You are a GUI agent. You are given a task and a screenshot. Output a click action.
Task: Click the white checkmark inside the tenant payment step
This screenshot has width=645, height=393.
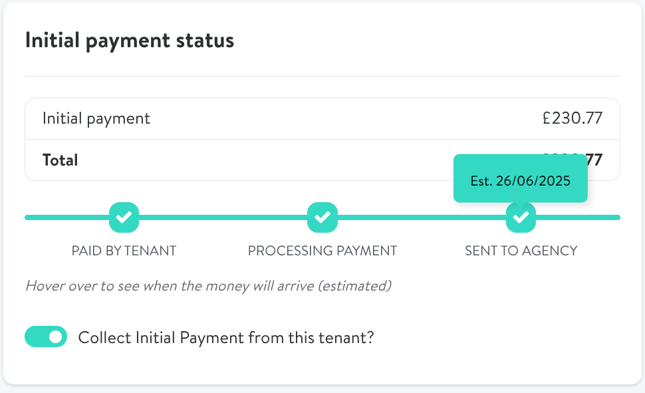[x=124, y=217]
